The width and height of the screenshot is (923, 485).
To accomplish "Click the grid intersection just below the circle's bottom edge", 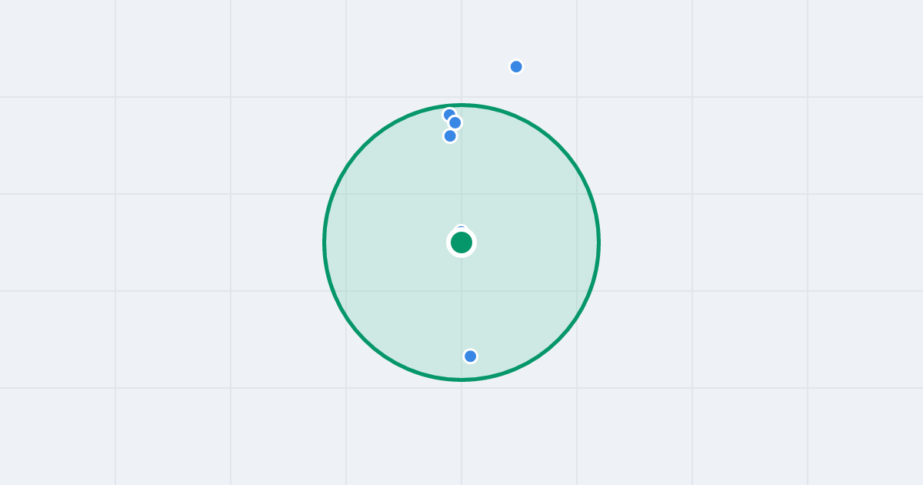I will pyautogui.click(x=461, y=388).
